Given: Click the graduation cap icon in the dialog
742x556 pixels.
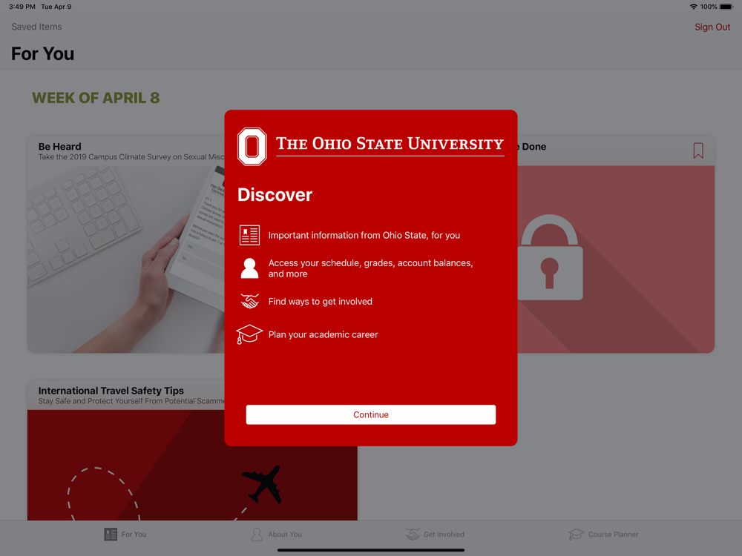Looking at the screenshot, I should click(249, 334).
